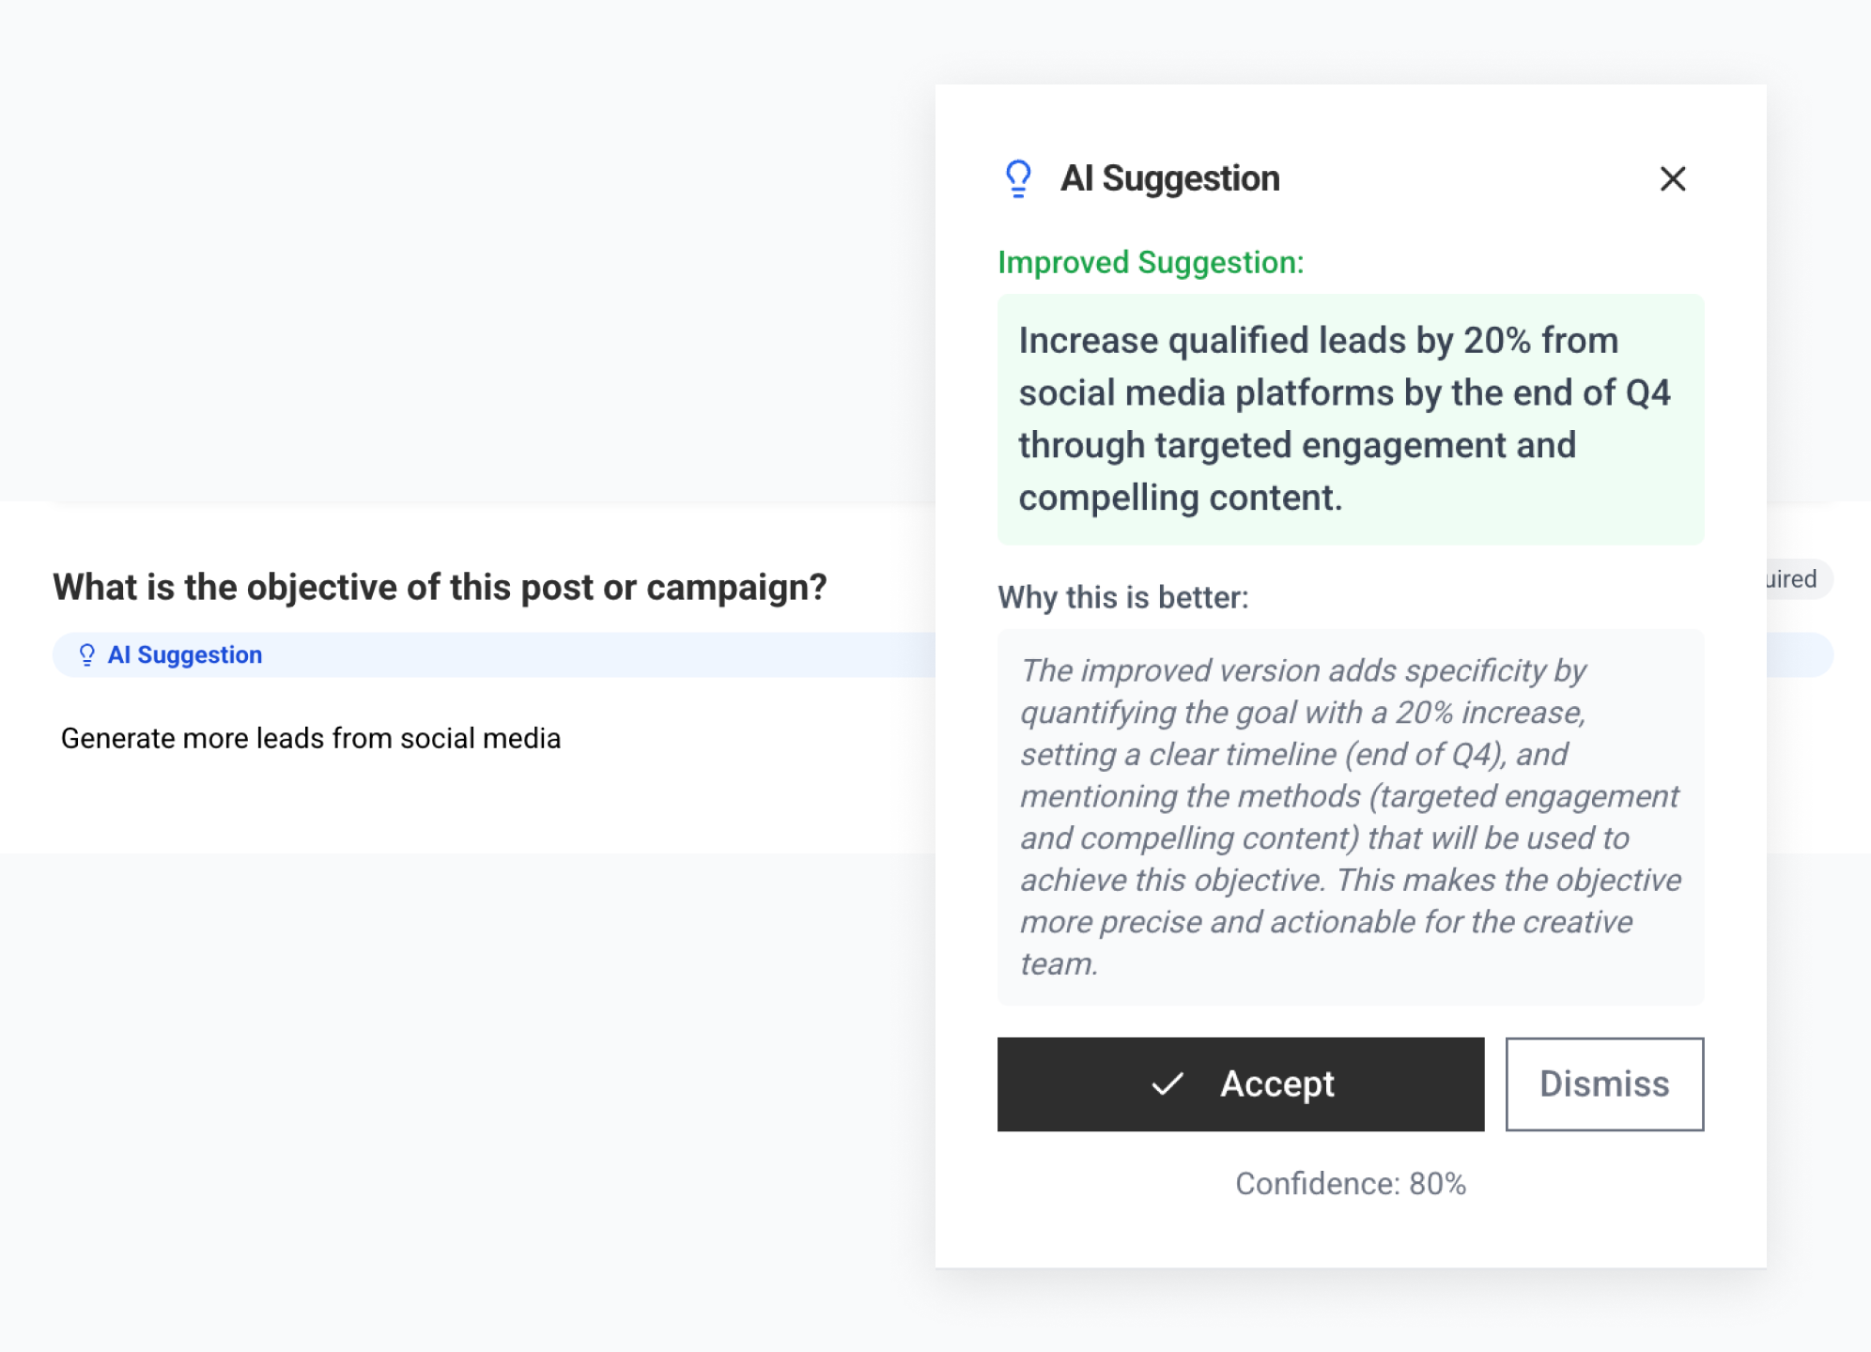Dismiss the AI suggestion

pos(1603,1084)
